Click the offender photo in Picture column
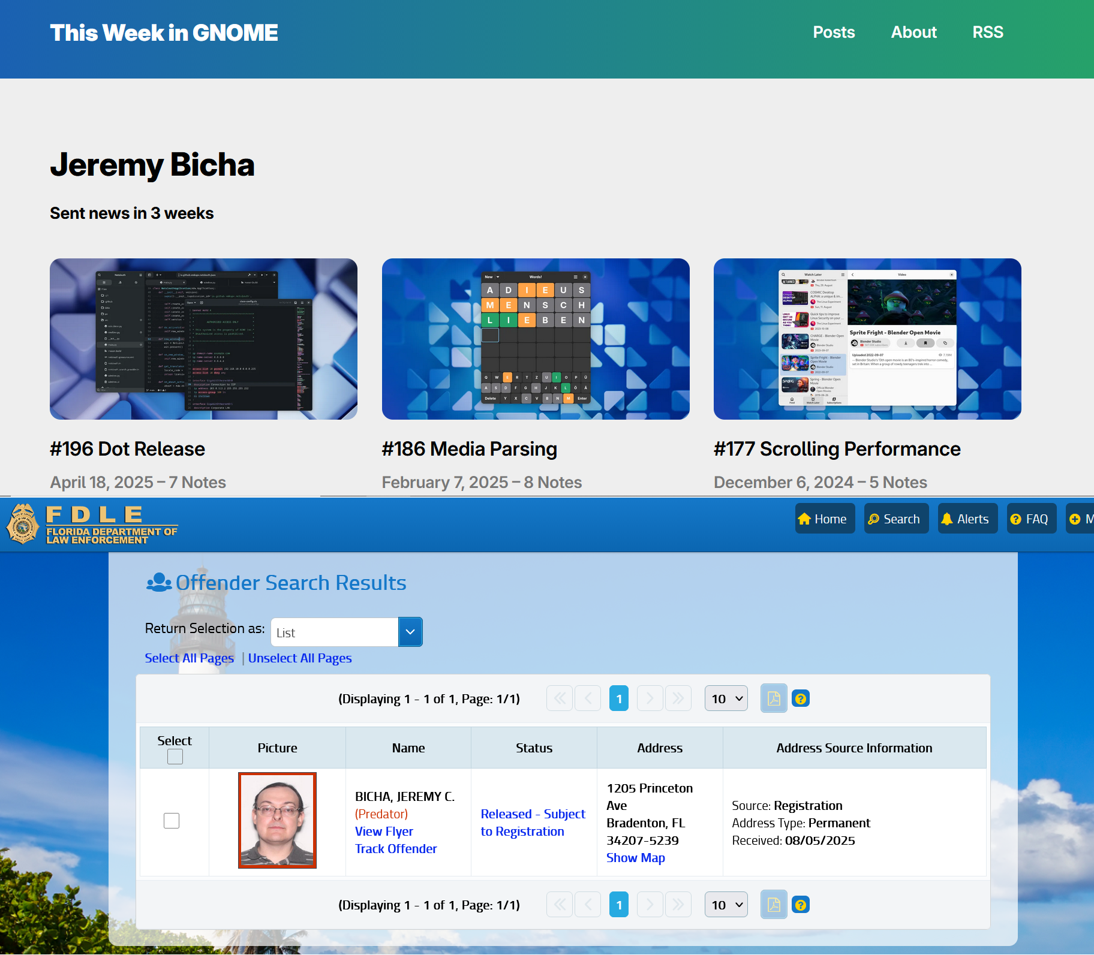Screen dimensions: 1094x955 click(277, 820)
